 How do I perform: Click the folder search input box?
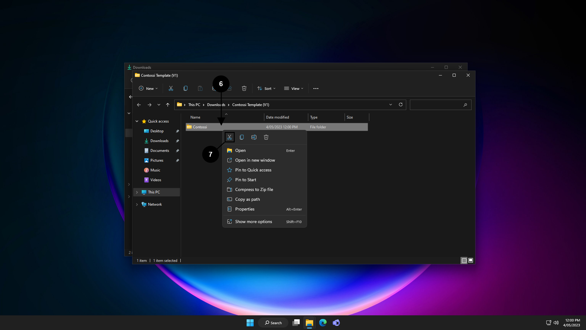tap(436, 105)
